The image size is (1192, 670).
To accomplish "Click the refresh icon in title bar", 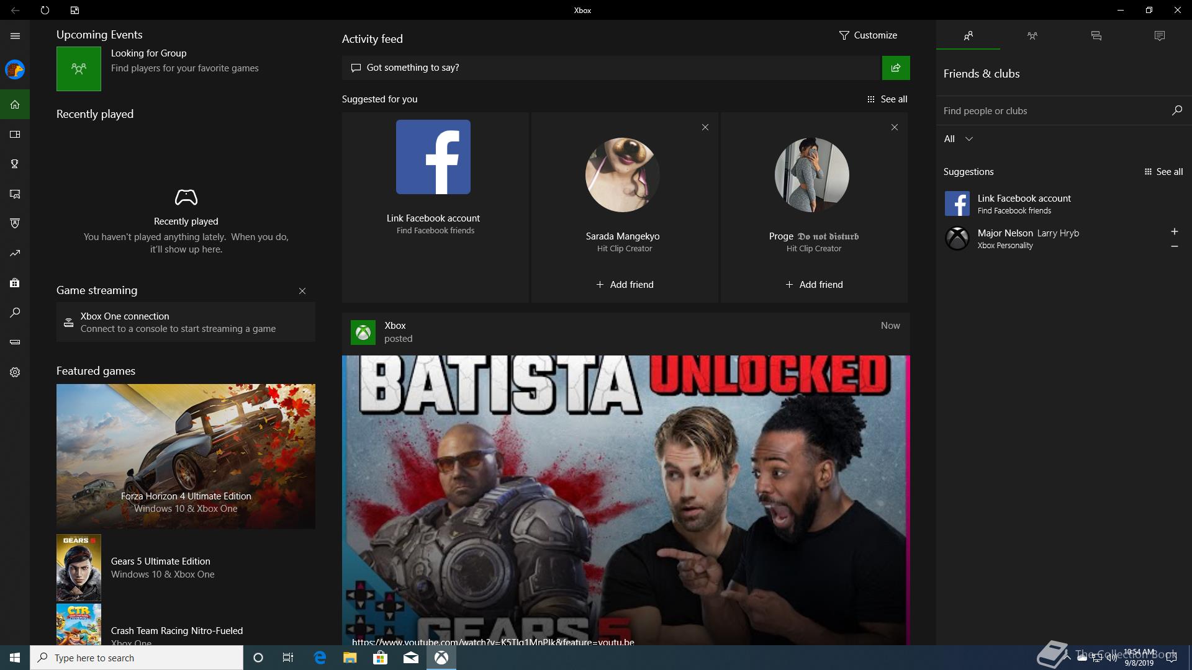I will (45, 10).
